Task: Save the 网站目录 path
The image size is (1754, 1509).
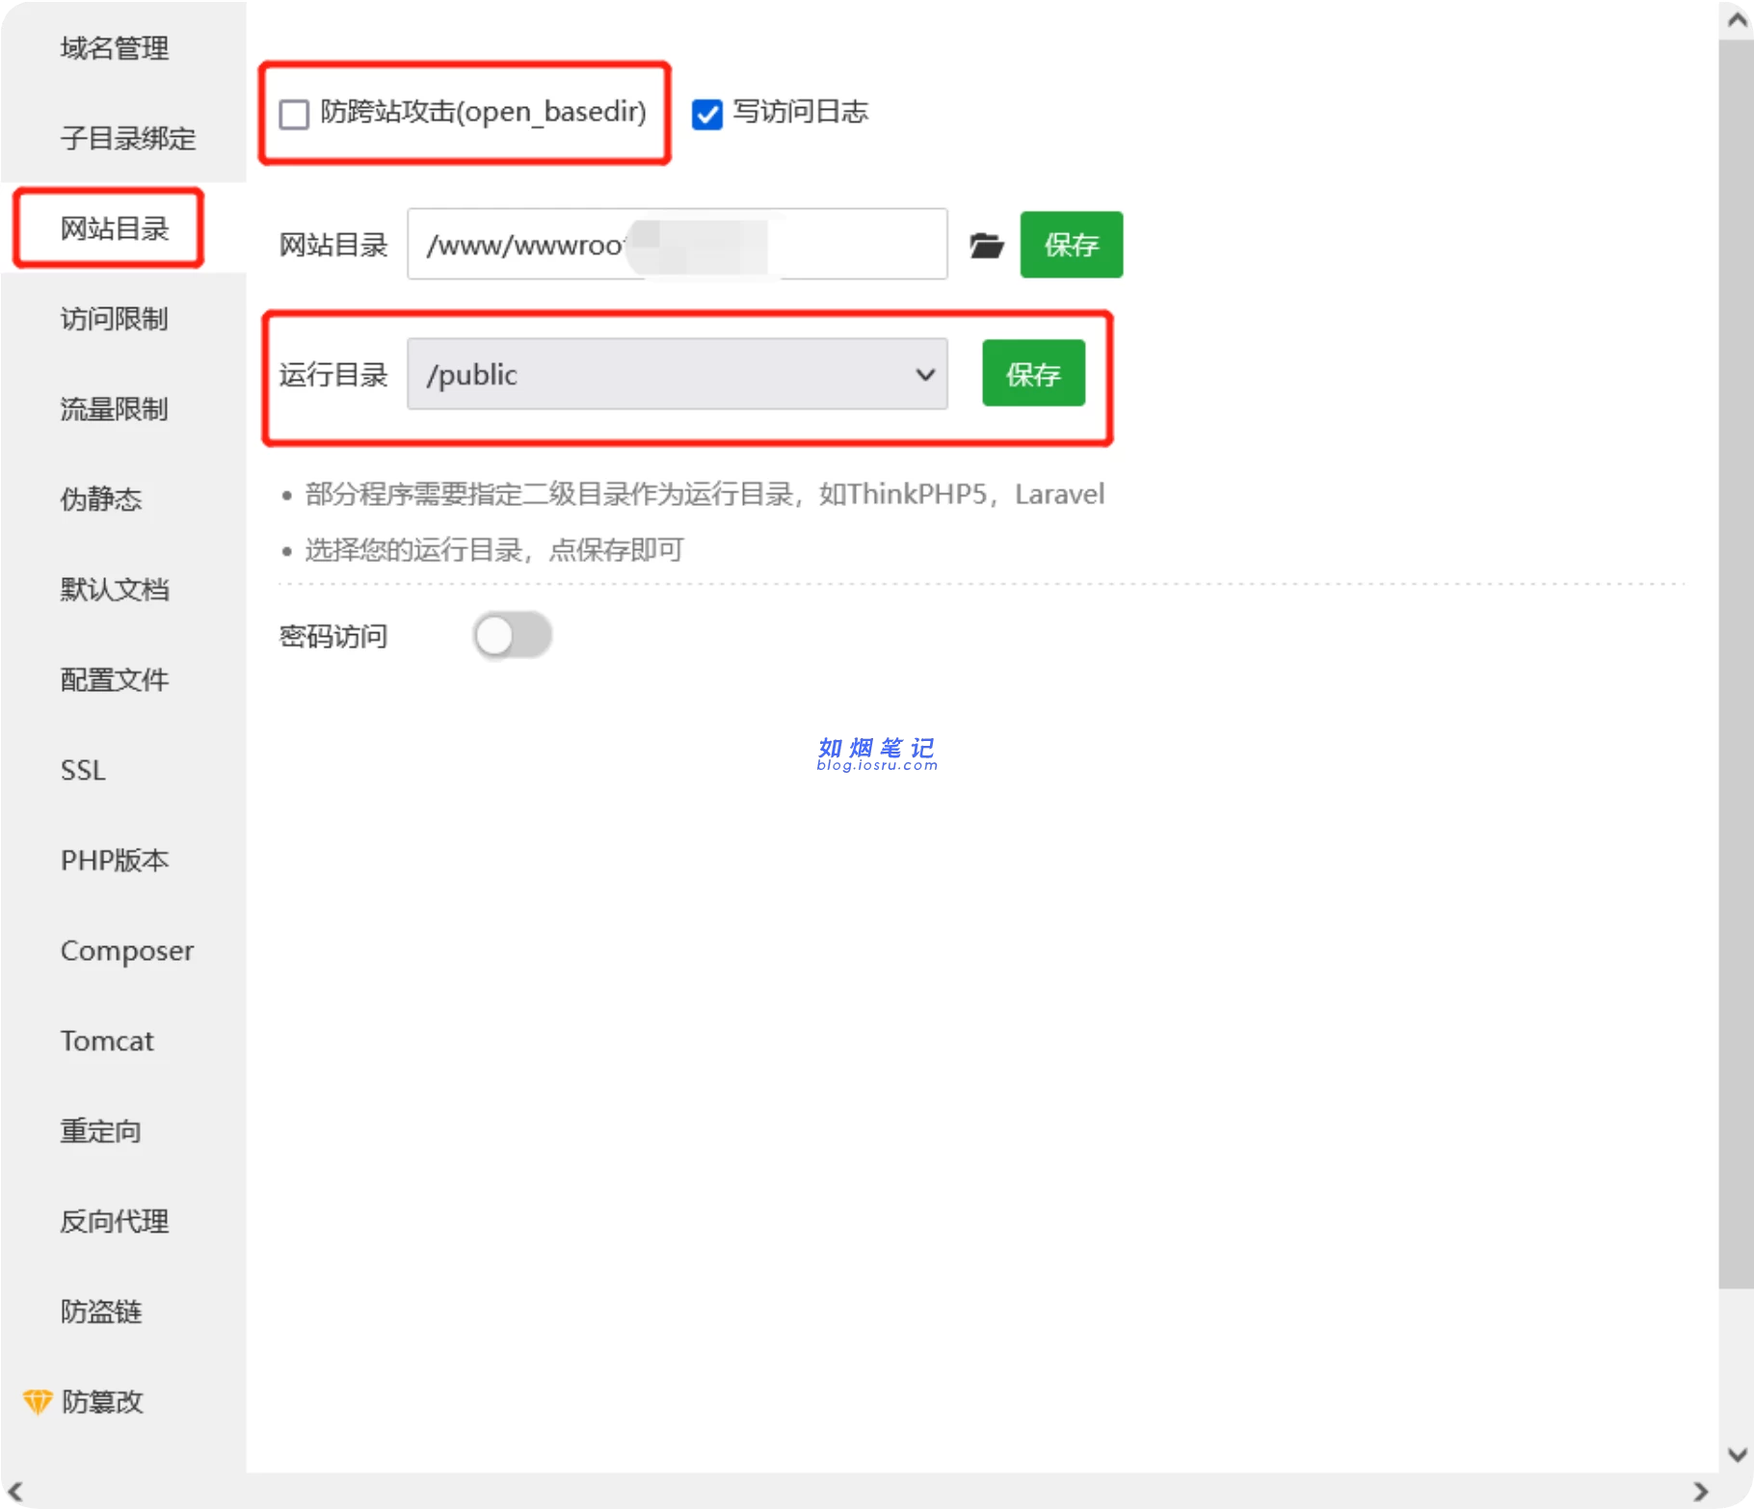Action: (1072, 245)
